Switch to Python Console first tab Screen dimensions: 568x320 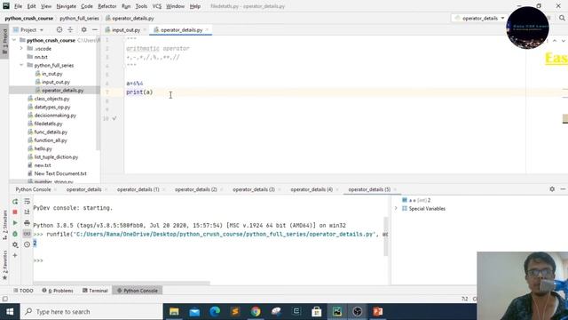click(33, 189)
